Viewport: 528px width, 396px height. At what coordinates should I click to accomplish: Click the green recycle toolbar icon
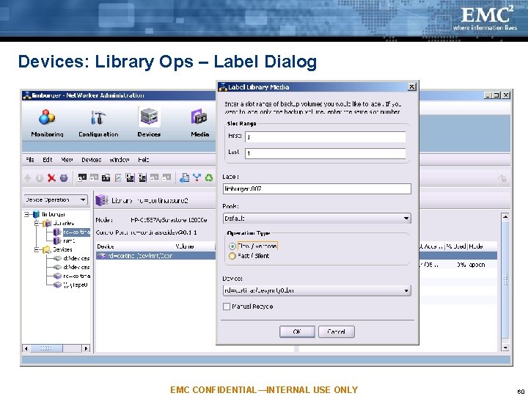209,177
